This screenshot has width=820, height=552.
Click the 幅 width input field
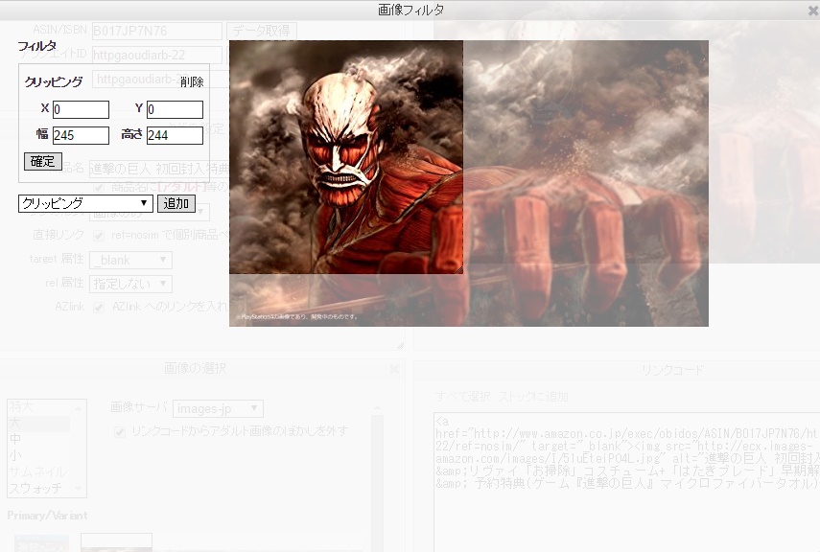pos(81,135)
